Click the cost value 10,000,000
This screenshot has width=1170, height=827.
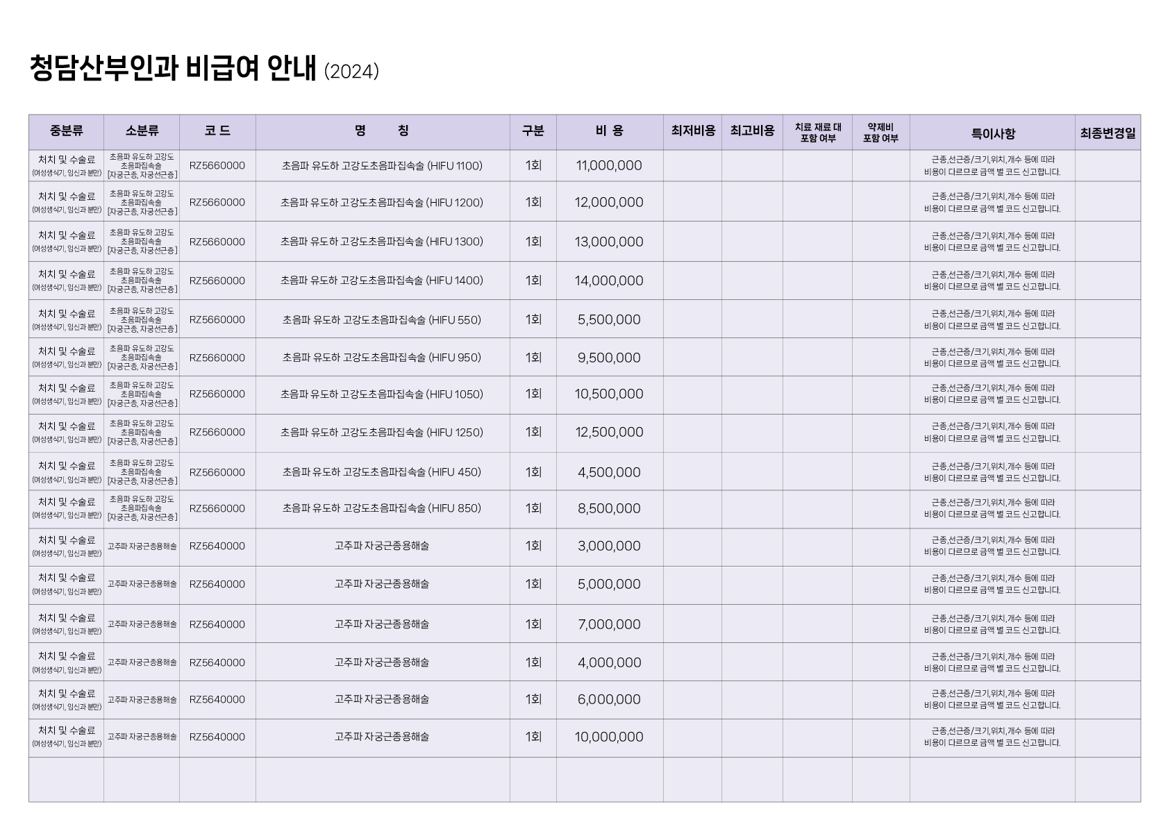[609, 737]
